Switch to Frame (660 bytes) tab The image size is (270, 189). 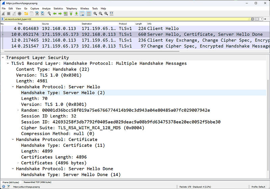(11, 182)
